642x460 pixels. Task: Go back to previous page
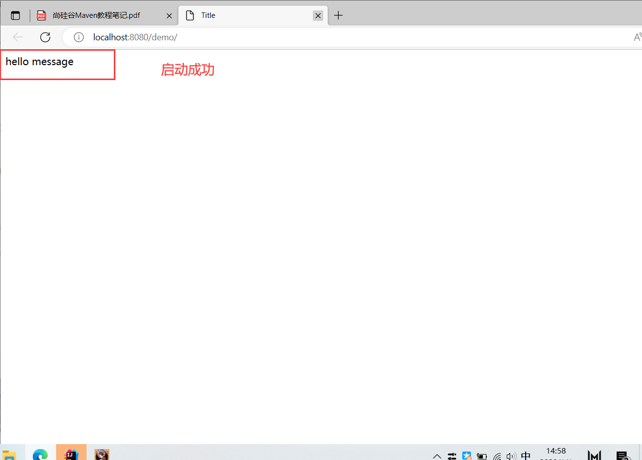coord(18,37)
